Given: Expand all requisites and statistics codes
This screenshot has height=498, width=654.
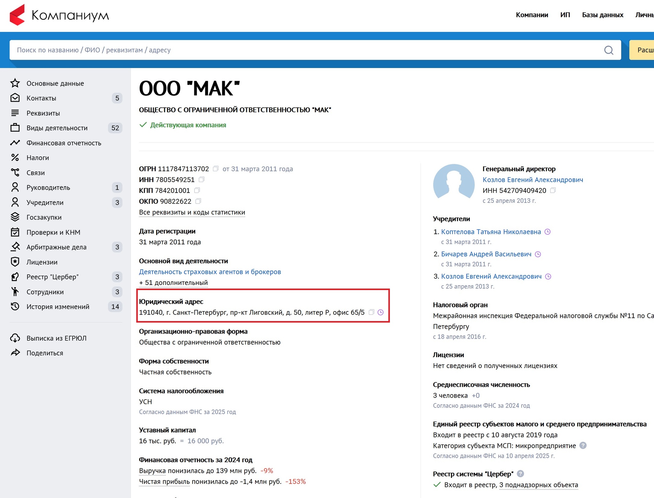Looking at the screenshot, I should click(x=192, y=212).
